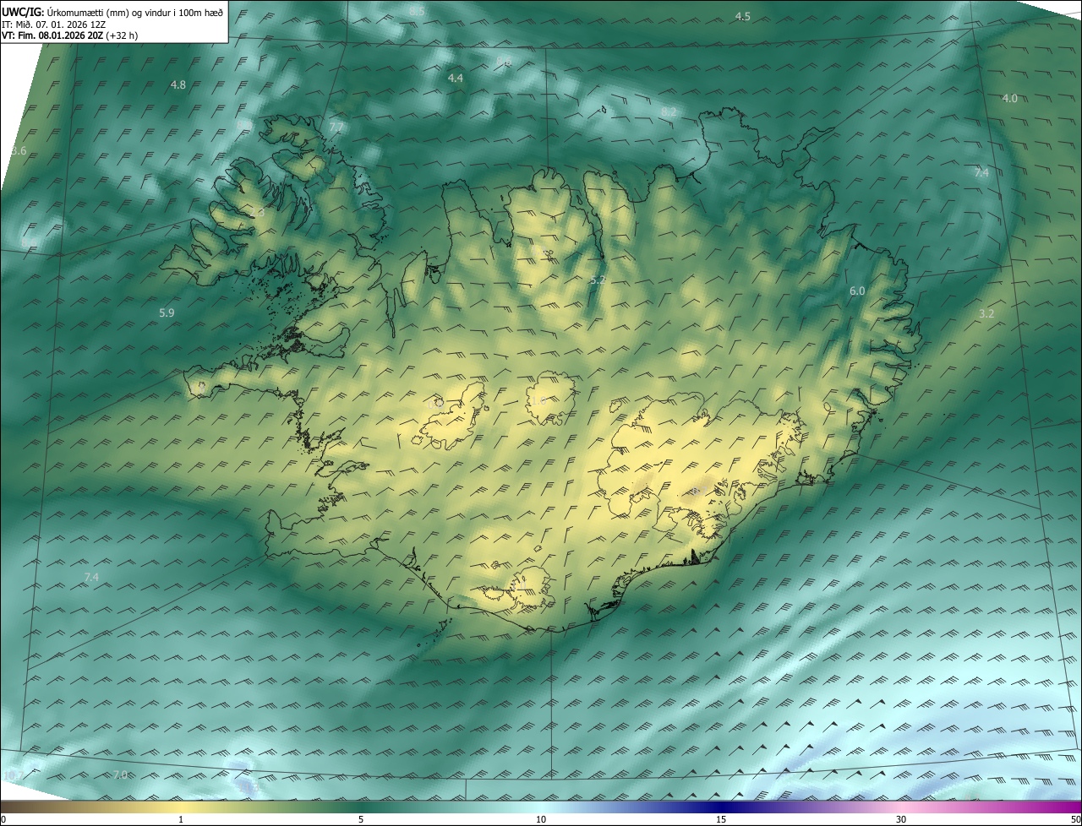Click the 4.5 value label on the map
Image resolution: width=1082 pixels, height=826 pixels.
[x=742, y=17]
